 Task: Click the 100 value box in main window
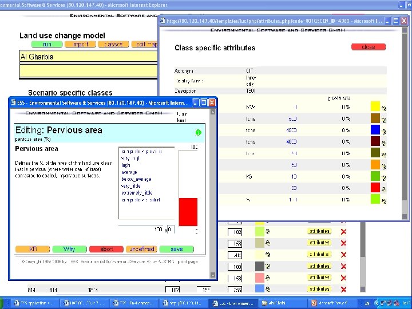coord(235,267)
